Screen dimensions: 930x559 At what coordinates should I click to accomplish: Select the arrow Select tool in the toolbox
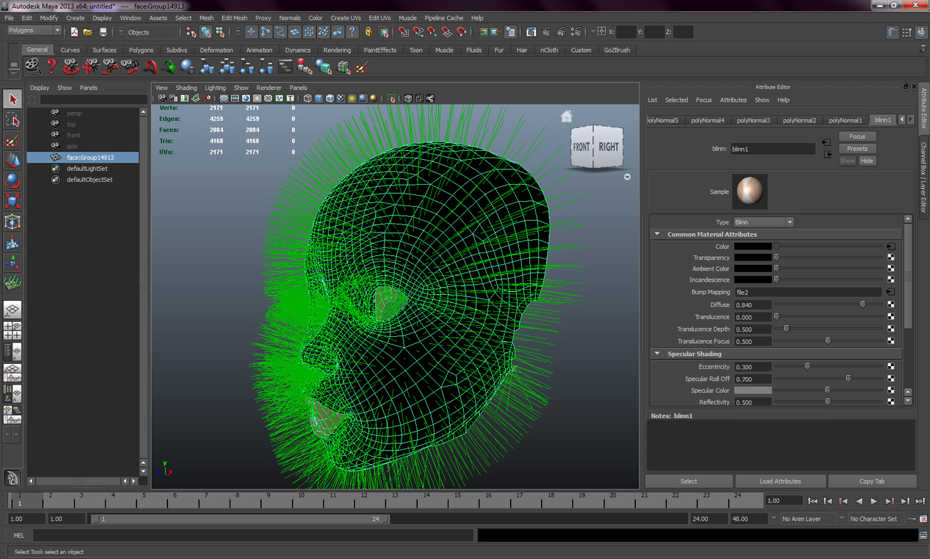12,100
